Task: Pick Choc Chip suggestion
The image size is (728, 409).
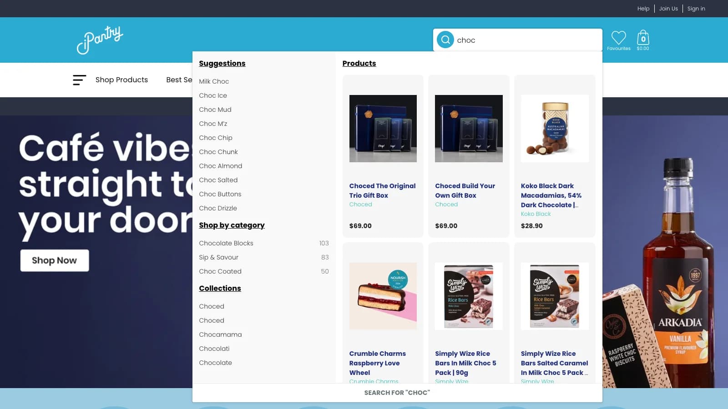Action: [x=216, y=138]
